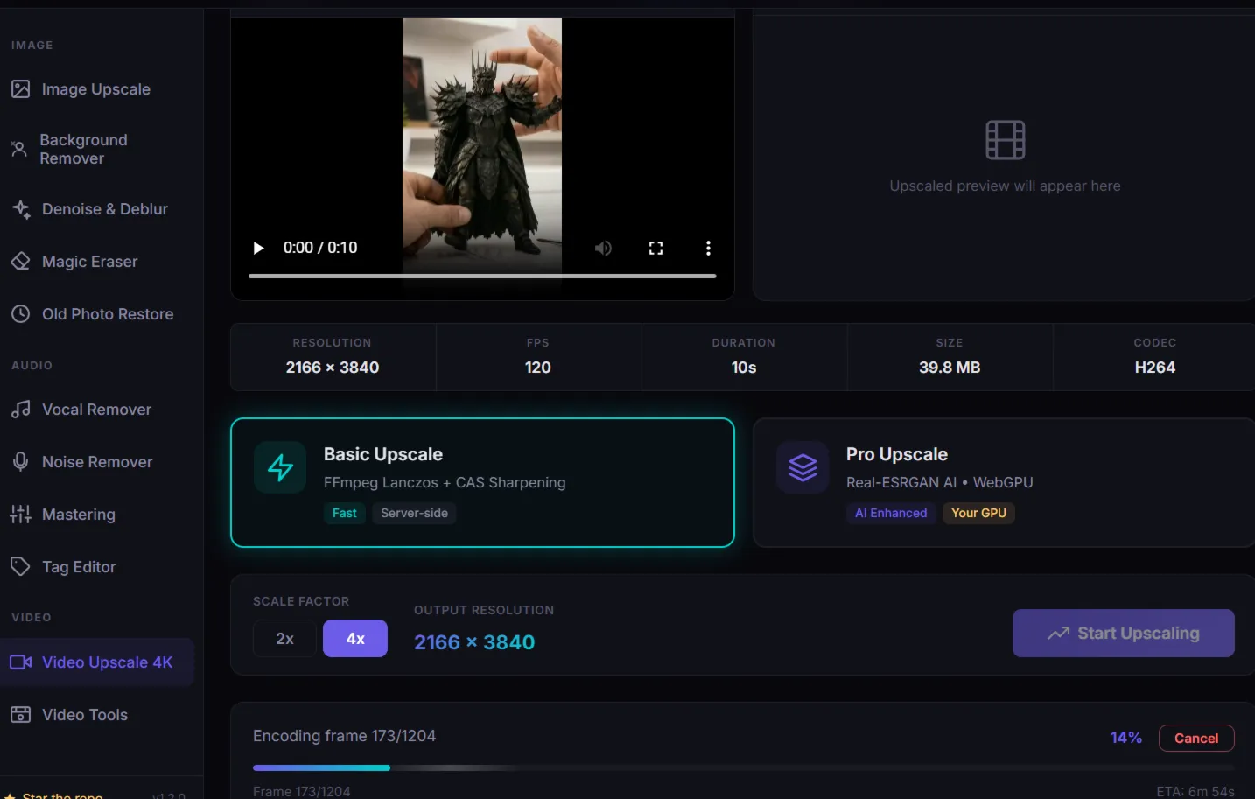This screenshot has width=1255, height=799.
Task: Click the Pro Upscale layers icon
Action: pos(803,467)
